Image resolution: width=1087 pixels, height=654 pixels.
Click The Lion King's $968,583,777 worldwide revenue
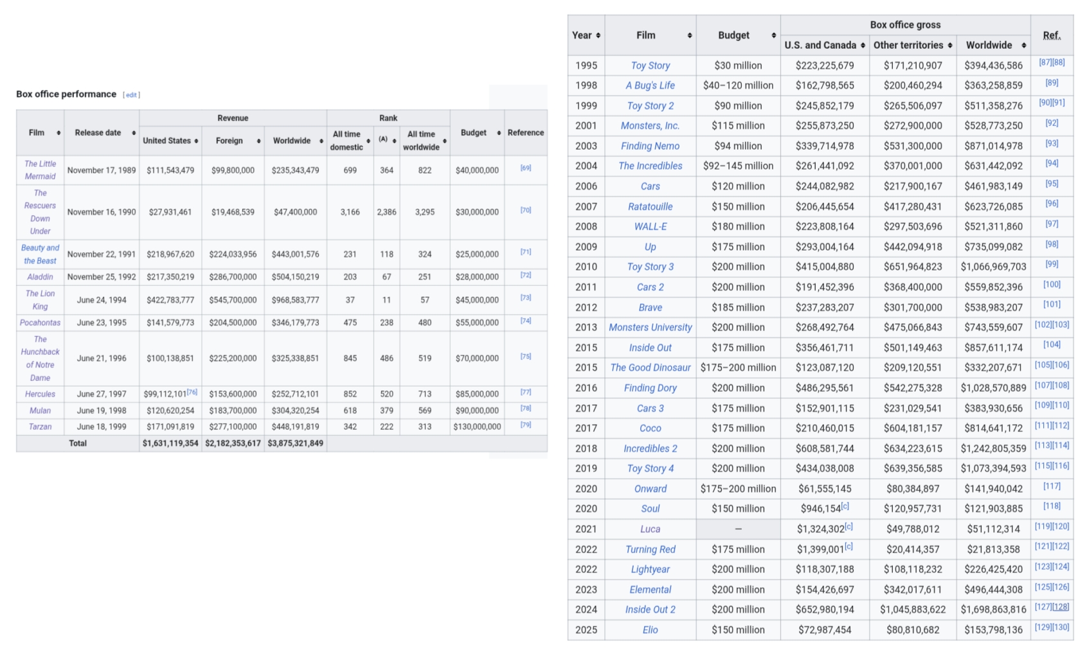click(x=295, y=300)
